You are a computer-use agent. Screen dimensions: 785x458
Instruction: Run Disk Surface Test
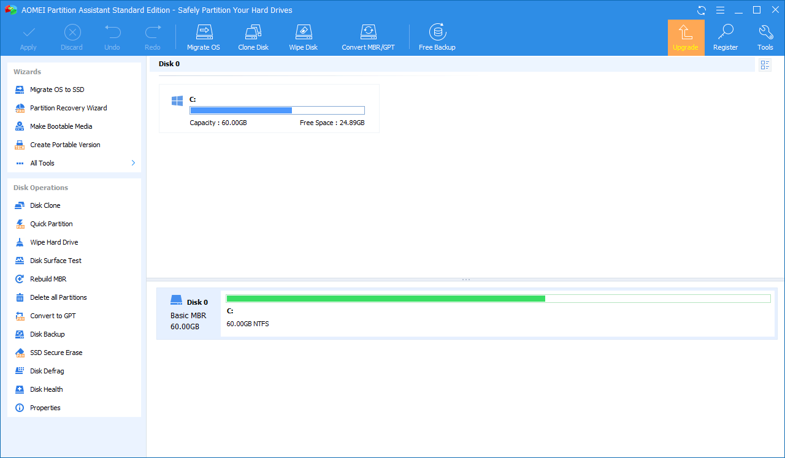point(56,261)
